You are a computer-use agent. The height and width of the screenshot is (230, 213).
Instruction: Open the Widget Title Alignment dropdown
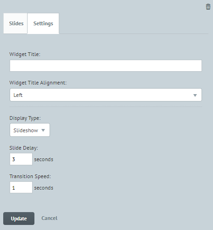[x=106, y=95]
